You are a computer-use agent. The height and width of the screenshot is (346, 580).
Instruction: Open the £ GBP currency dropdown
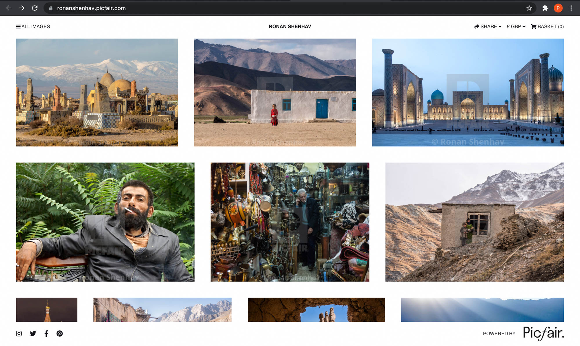click(516, 26)
